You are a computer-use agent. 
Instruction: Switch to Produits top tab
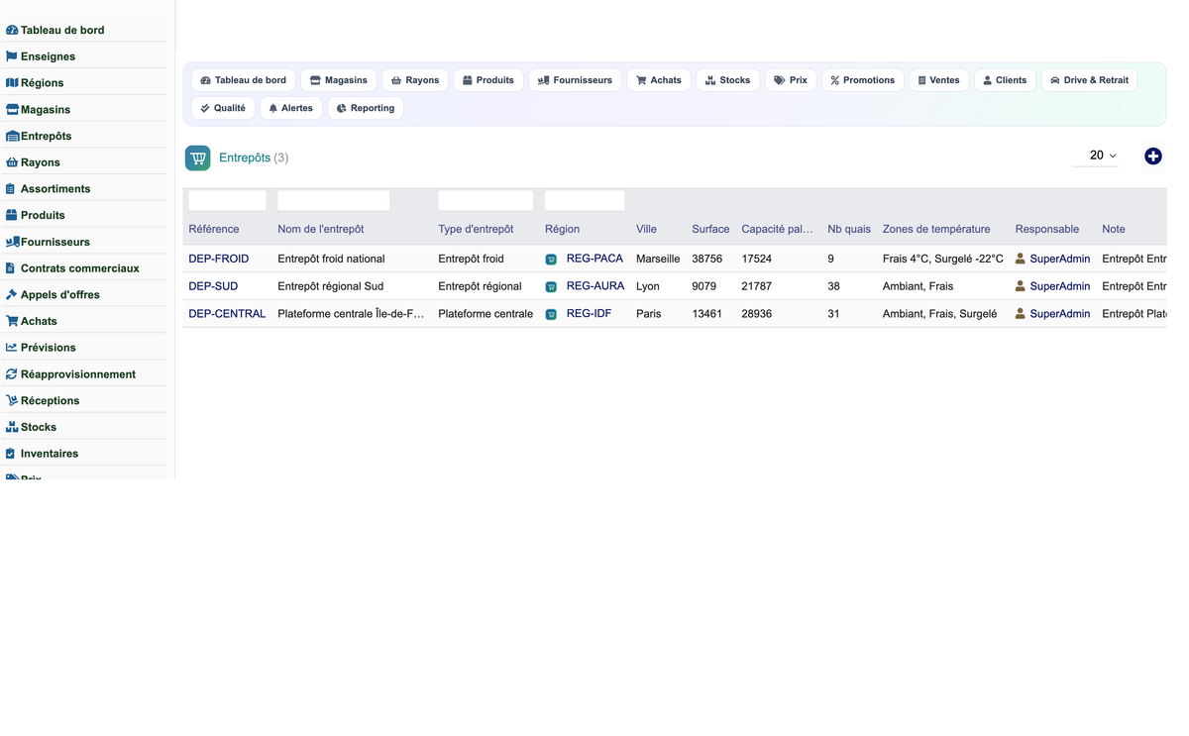click(488, 80)
